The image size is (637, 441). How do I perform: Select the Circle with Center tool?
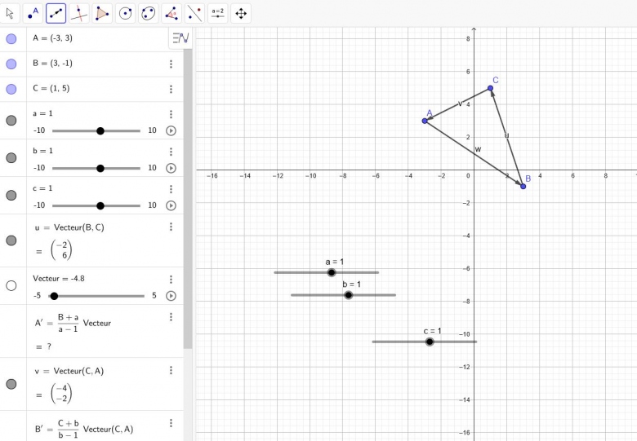point(125,13)
